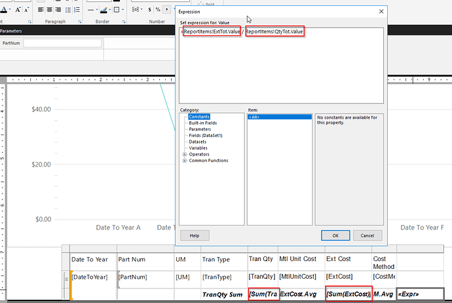Select the [ExtCost] detail cell
This screenshot has height=303, width=452.
pyautogui.click(x=348, y=279)
